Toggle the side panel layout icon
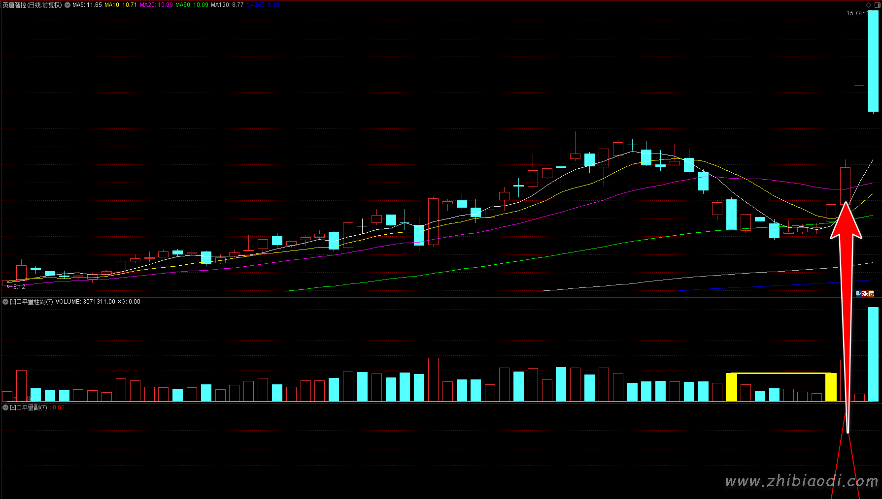882x499 pixels. tap(877, 5)
